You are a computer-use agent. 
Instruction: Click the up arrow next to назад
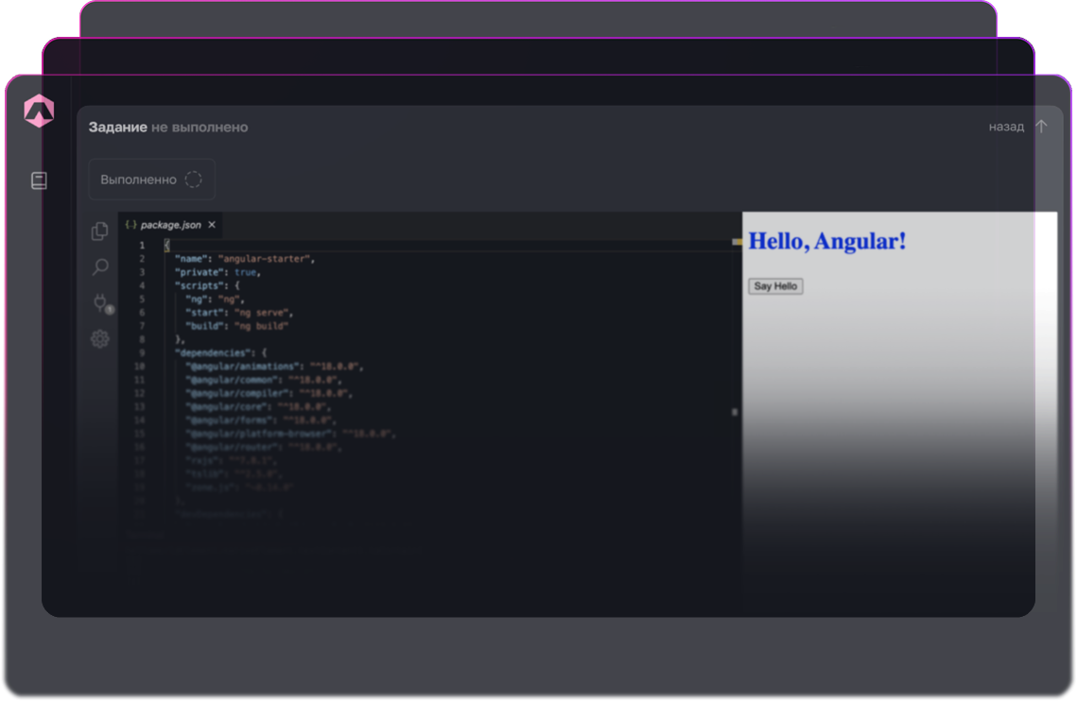click(1042, 127)
